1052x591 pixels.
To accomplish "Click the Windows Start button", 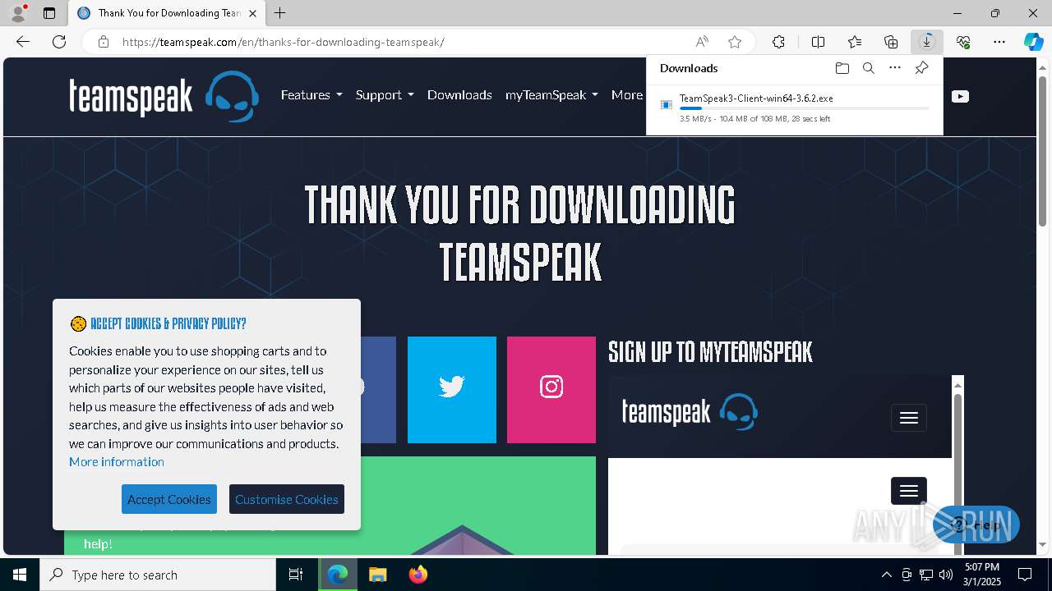I will pos(20,575).
